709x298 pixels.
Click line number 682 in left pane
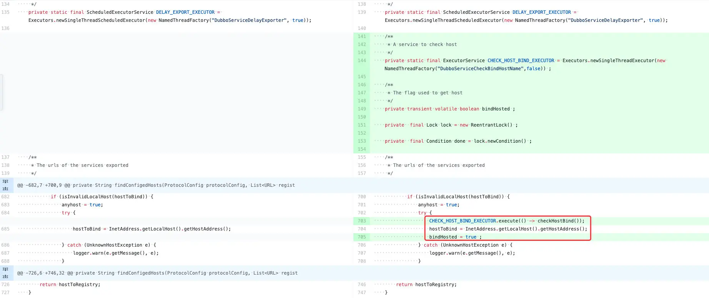coord(5,197)
